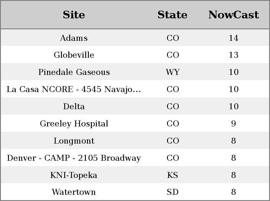Select the NowCast value 13
Image resolution: width=270 pixels, height=201 pixels.
[234, 55]
